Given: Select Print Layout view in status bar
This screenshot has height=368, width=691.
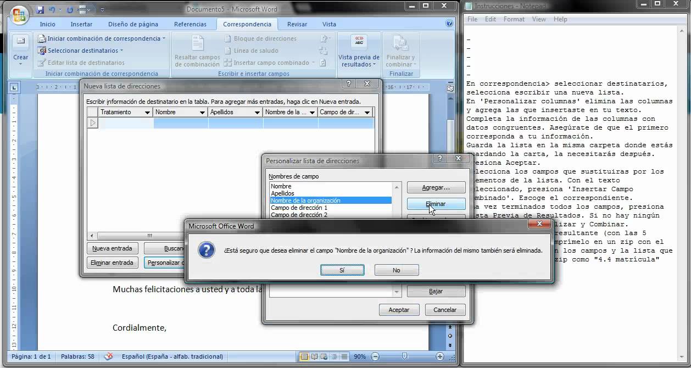Looking at the screenshot, I should (x=304, y=356).
